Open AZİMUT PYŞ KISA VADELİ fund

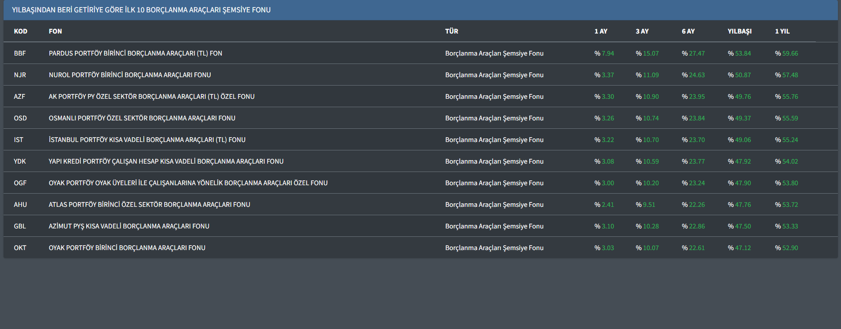129,226
